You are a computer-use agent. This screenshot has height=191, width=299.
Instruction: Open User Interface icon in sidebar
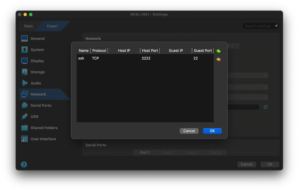tap(24, 139)
